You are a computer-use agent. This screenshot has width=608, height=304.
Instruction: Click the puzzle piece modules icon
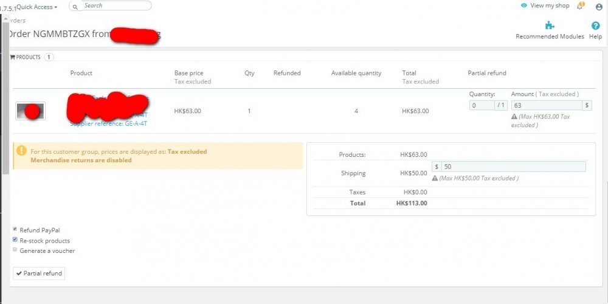[x=550, y=26]
